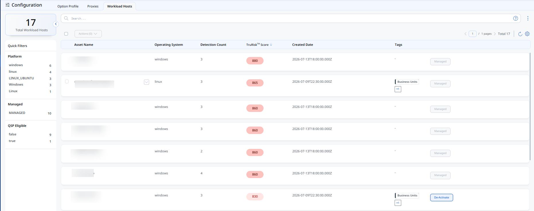Screen dimensions: 534x211
Task: Click created date 2026-07-09T22:30 on linux row
Action: point(312,82)
